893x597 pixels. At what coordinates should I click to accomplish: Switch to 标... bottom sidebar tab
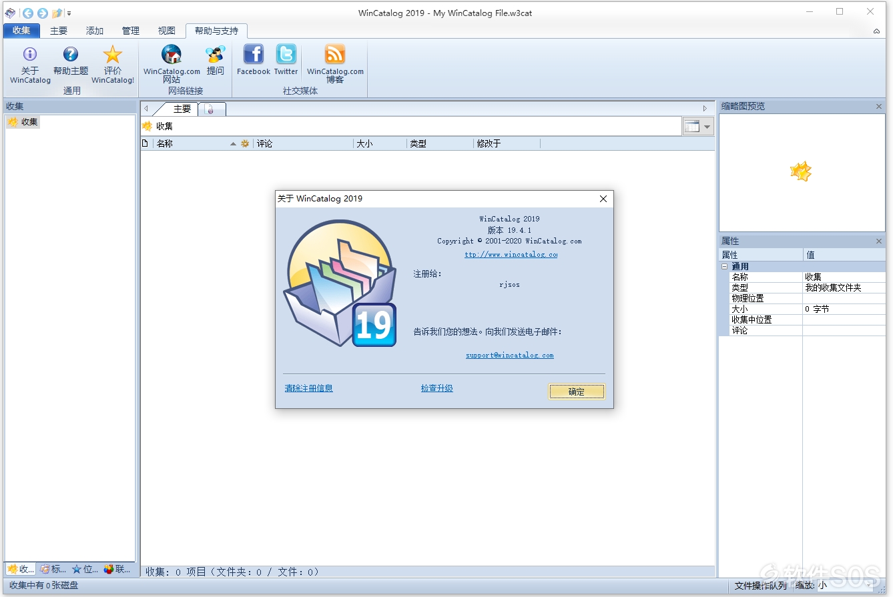tap(53, 569)
